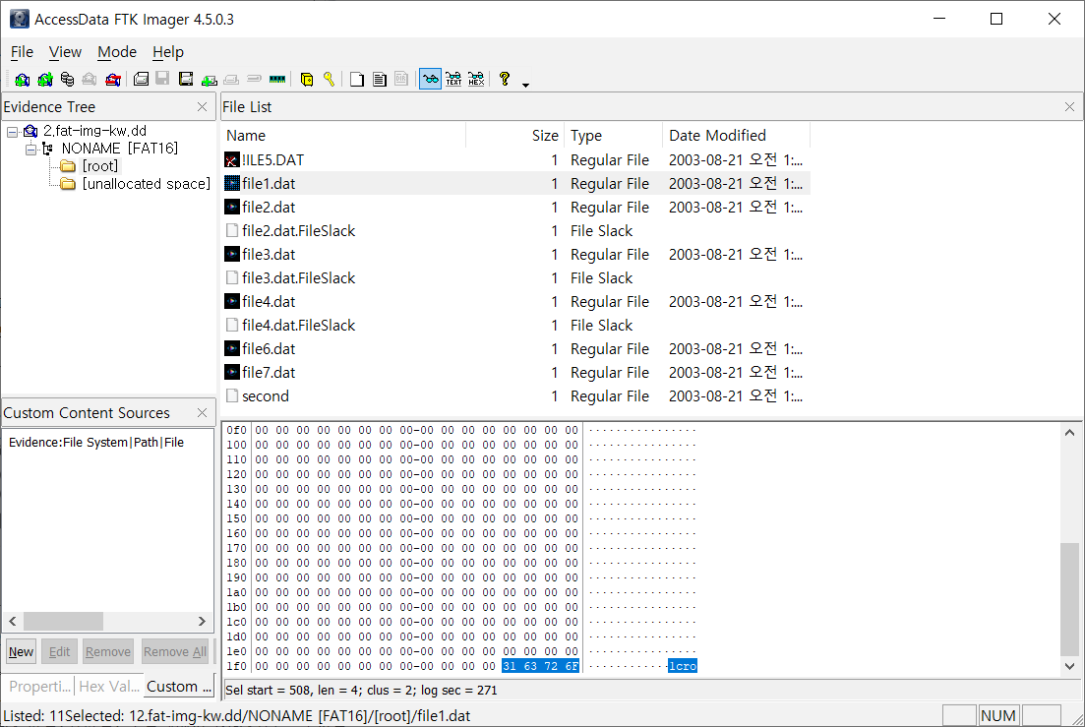Click the Export Logical Image icon
Viewport: 1085px width, 727px height.
[x=186, y=80]
